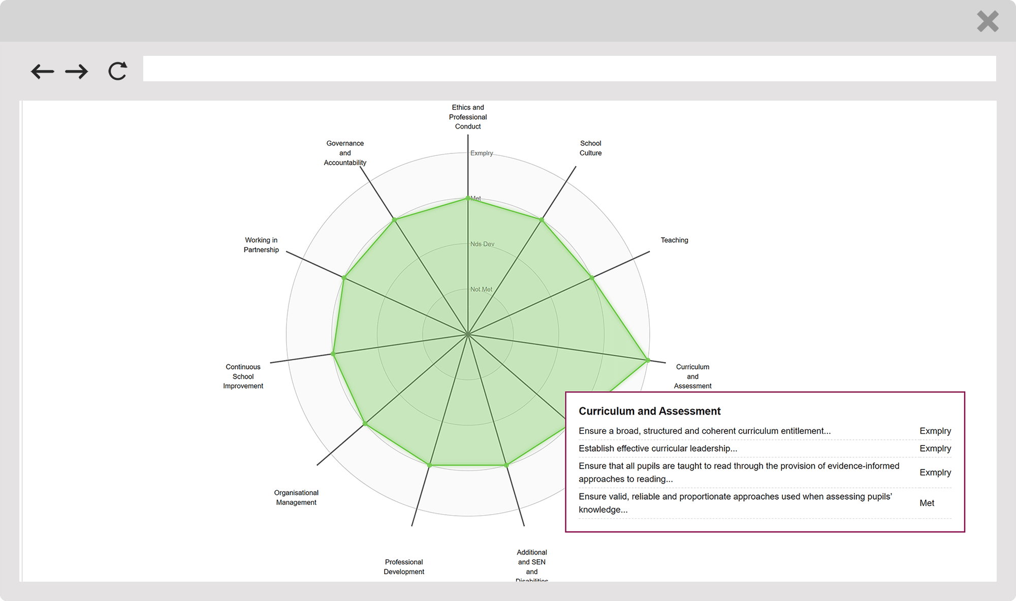The height and width of the screenshot is (601, 1016).
Task: Click the Additional and SEN axis label
Action: [x=532, y=566]
